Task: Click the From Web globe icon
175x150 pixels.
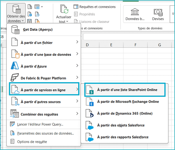Action: click(x=30, y=14)
